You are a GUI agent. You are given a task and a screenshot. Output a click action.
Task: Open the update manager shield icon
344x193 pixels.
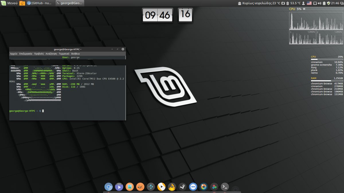coord(329,3)
